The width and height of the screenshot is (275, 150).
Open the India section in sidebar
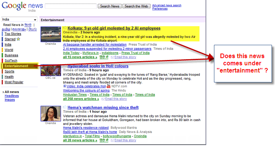coord(8,44)
